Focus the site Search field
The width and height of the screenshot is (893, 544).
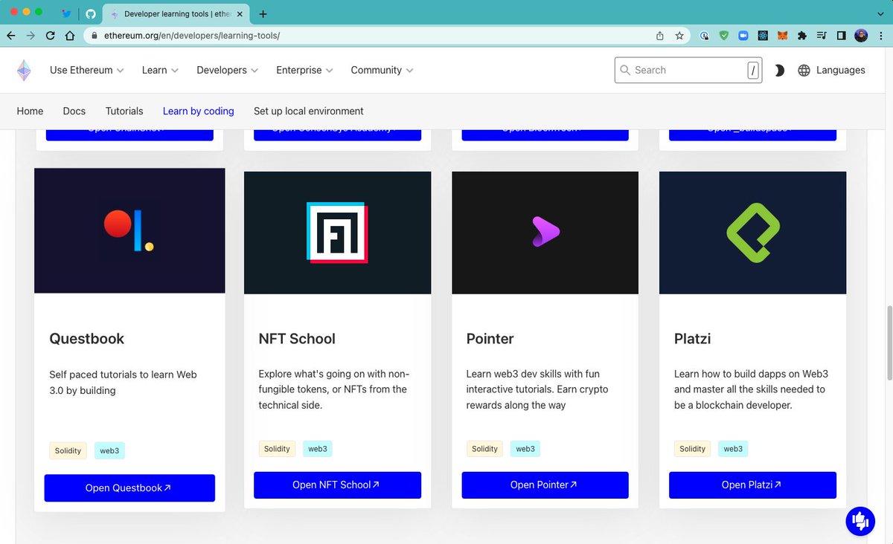click(688, 70)
